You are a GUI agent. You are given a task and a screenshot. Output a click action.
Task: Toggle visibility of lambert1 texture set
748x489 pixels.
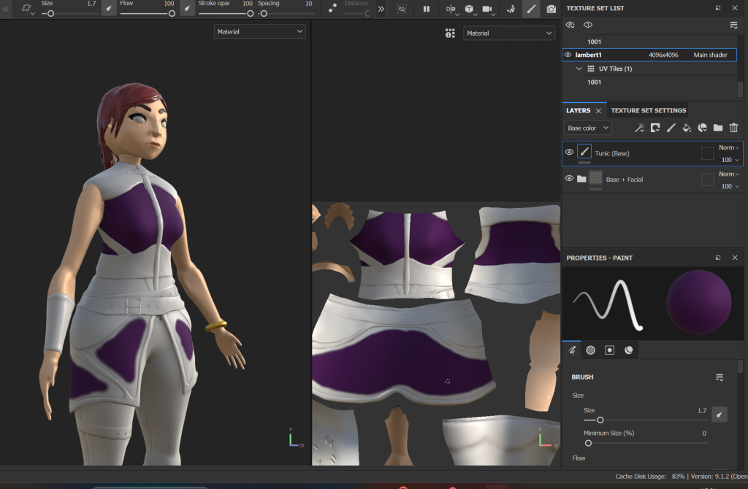click(x=568, y=55)
